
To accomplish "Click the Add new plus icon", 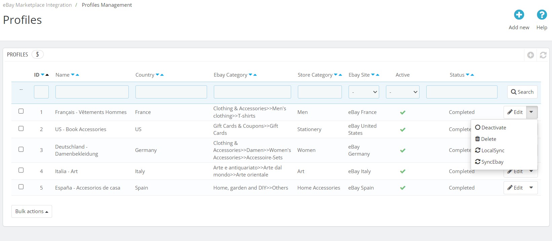I will click(x=519, y=15).
